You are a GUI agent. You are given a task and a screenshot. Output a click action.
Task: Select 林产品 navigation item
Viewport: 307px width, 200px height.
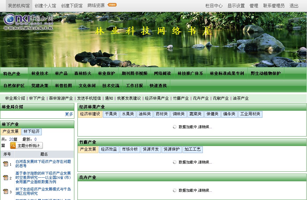(61, 73)
